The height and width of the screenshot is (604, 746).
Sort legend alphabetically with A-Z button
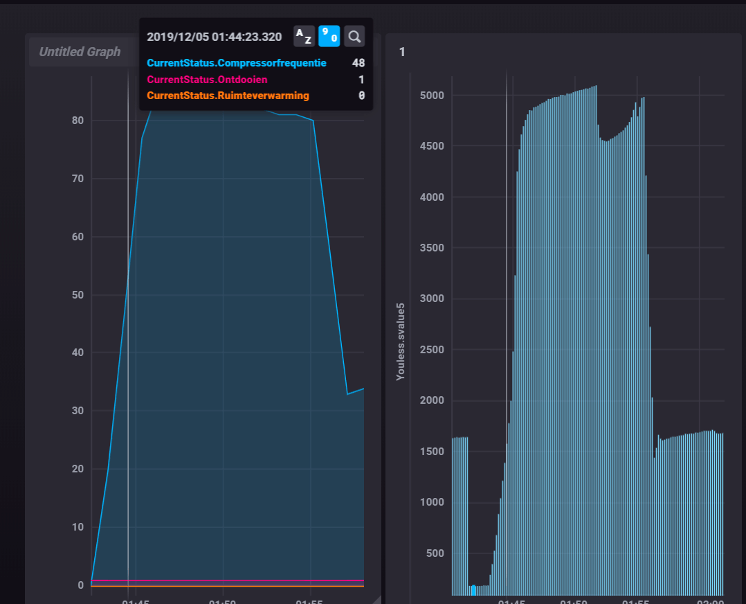304,36
